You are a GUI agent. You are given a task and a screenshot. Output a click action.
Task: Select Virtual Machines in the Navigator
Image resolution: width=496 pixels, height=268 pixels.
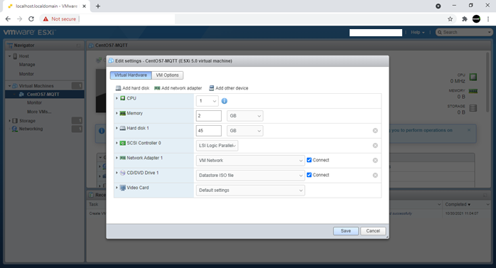36,86
